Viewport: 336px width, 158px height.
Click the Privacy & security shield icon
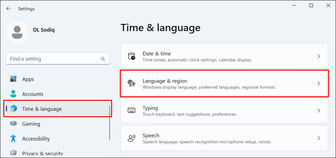[x=13, y=153]
